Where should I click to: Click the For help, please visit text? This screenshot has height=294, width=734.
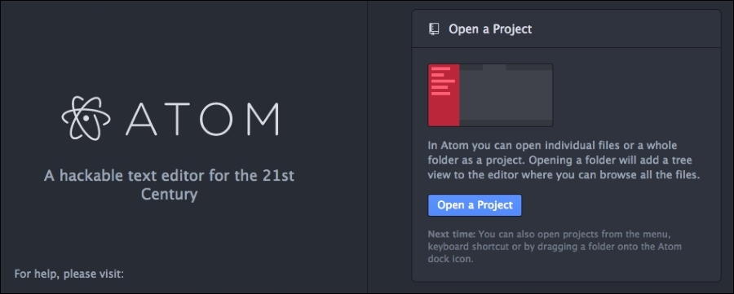point(69,274)
